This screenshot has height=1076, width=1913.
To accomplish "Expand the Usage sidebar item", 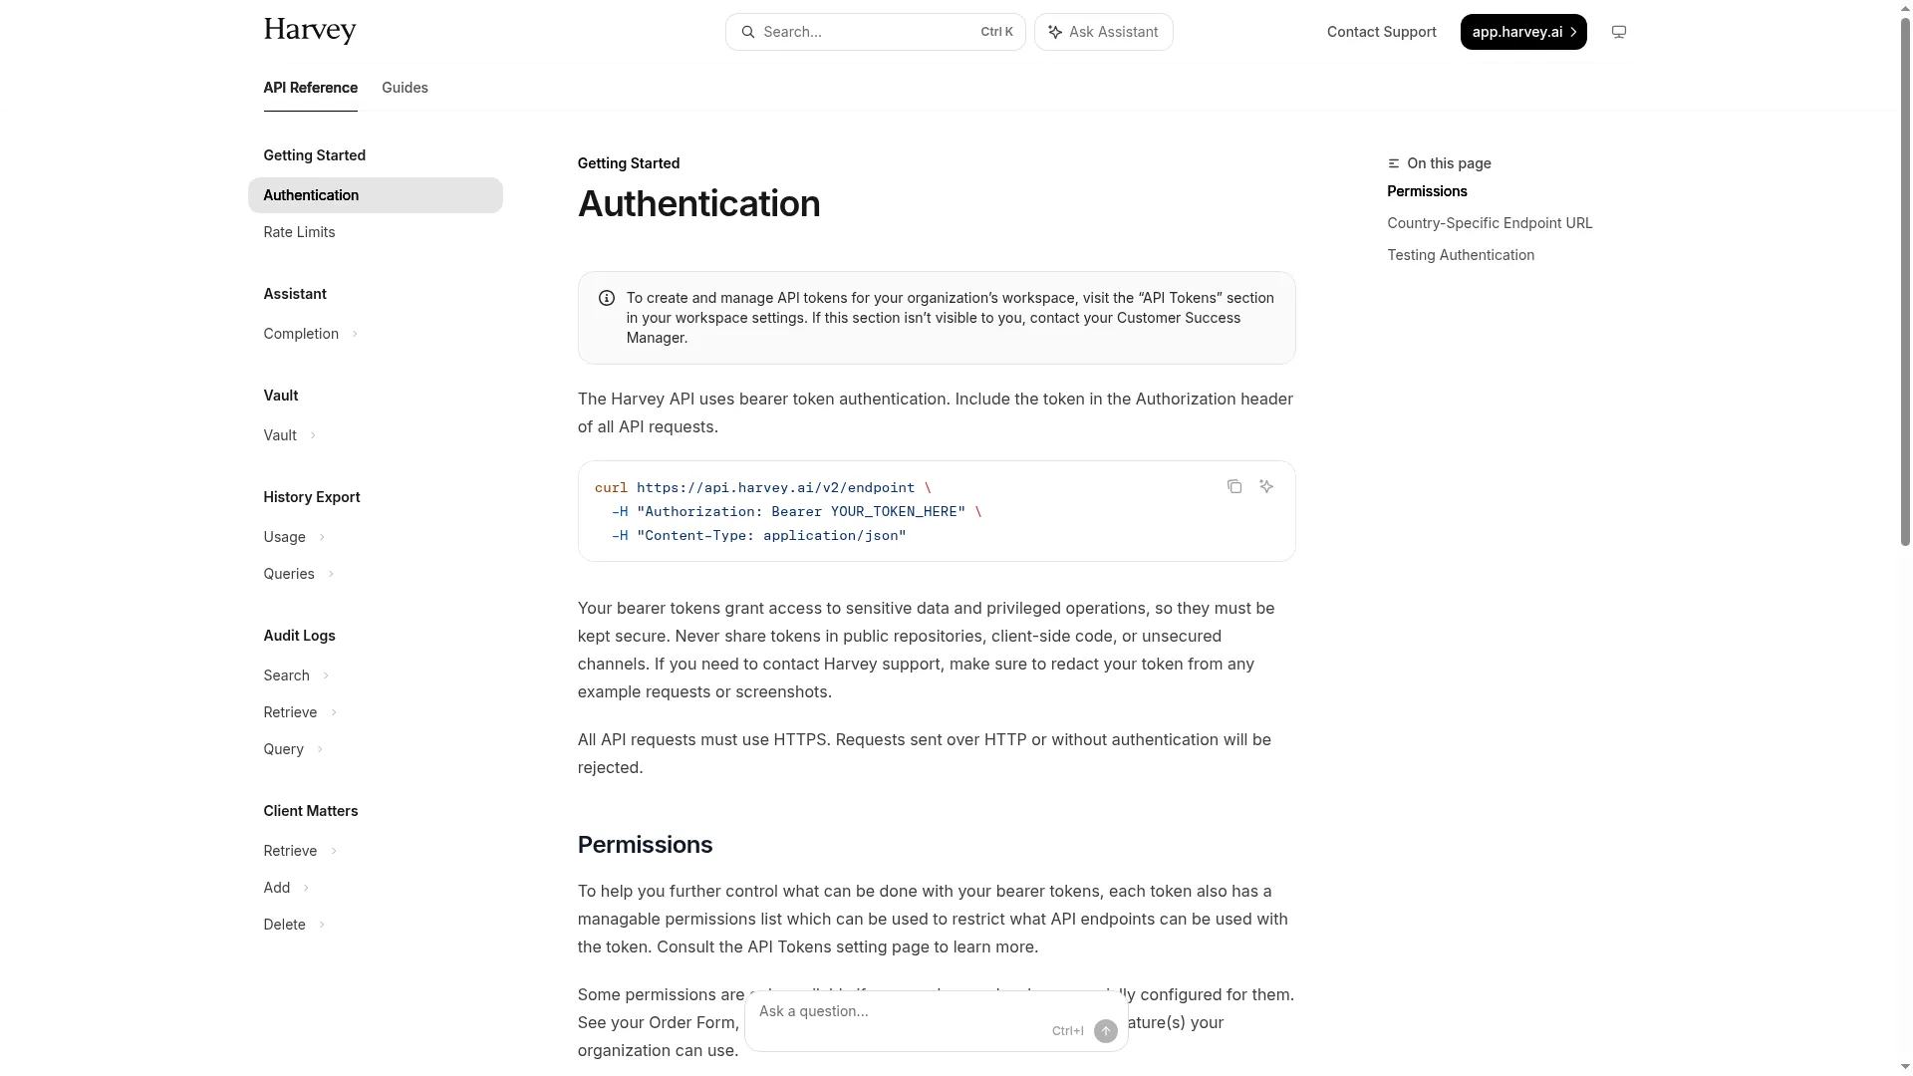I will [x=322, y=537].
